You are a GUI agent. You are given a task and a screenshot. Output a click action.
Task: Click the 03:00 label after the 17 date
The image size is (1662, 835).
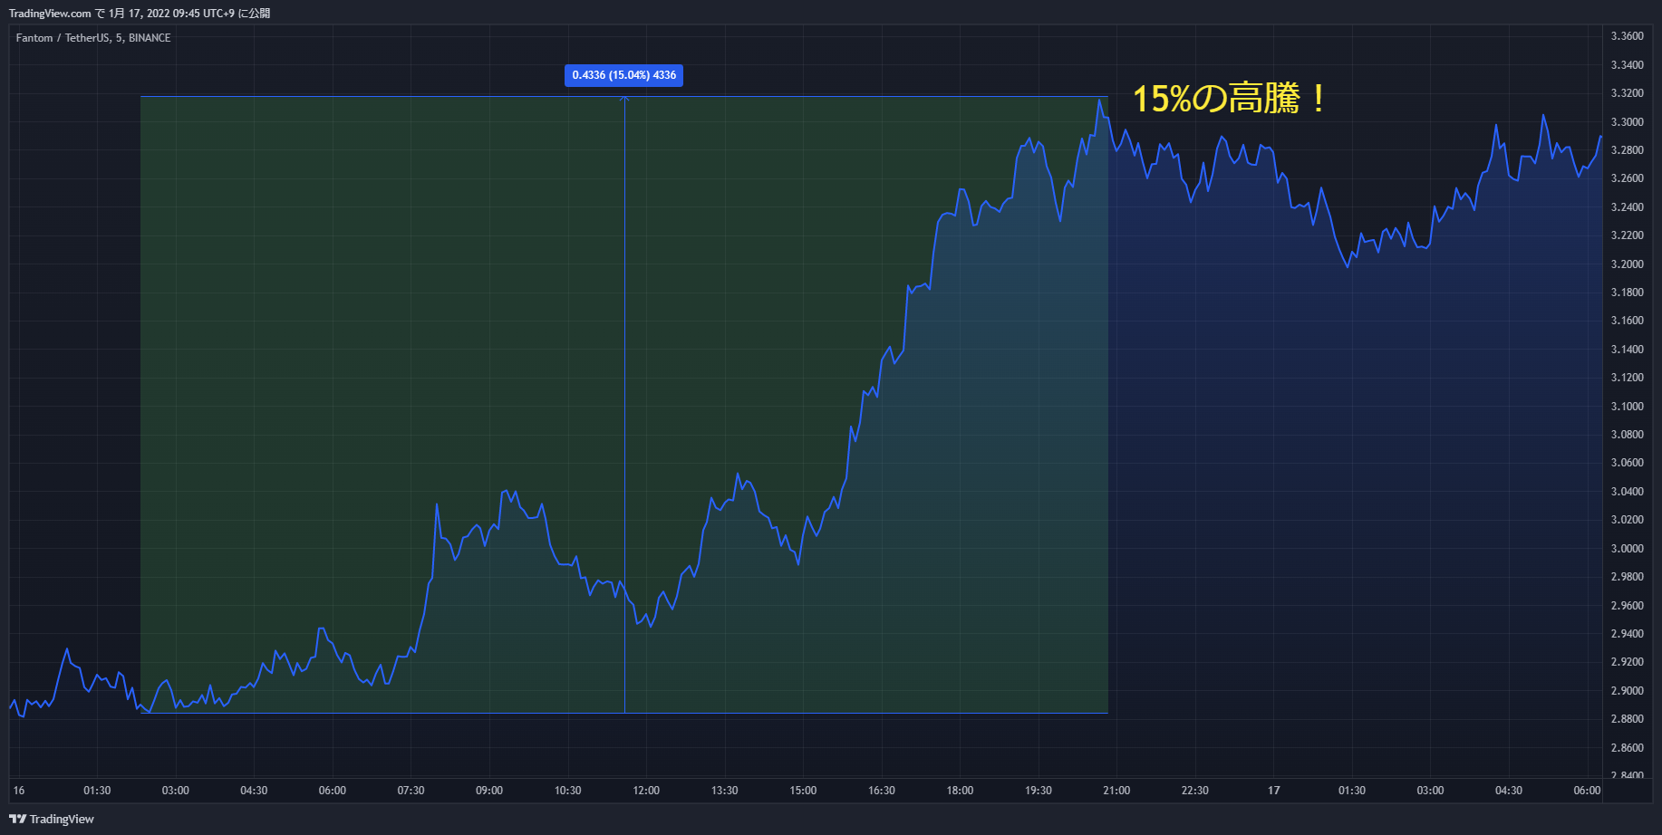[1431, 791]
